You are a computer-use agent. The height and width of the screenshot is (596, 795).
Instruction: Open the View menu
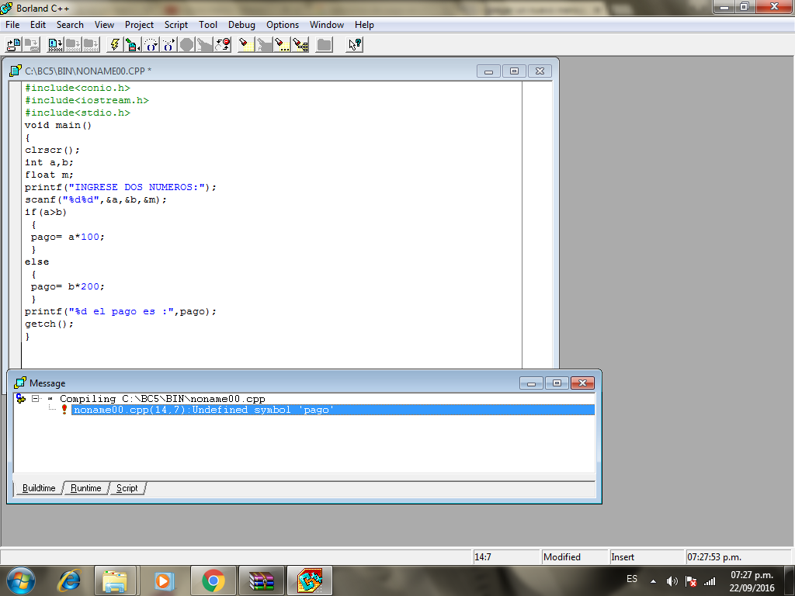(104, 25)
